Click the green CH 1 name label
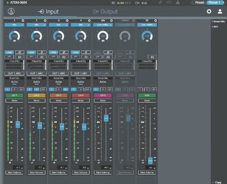 point(14,95)
